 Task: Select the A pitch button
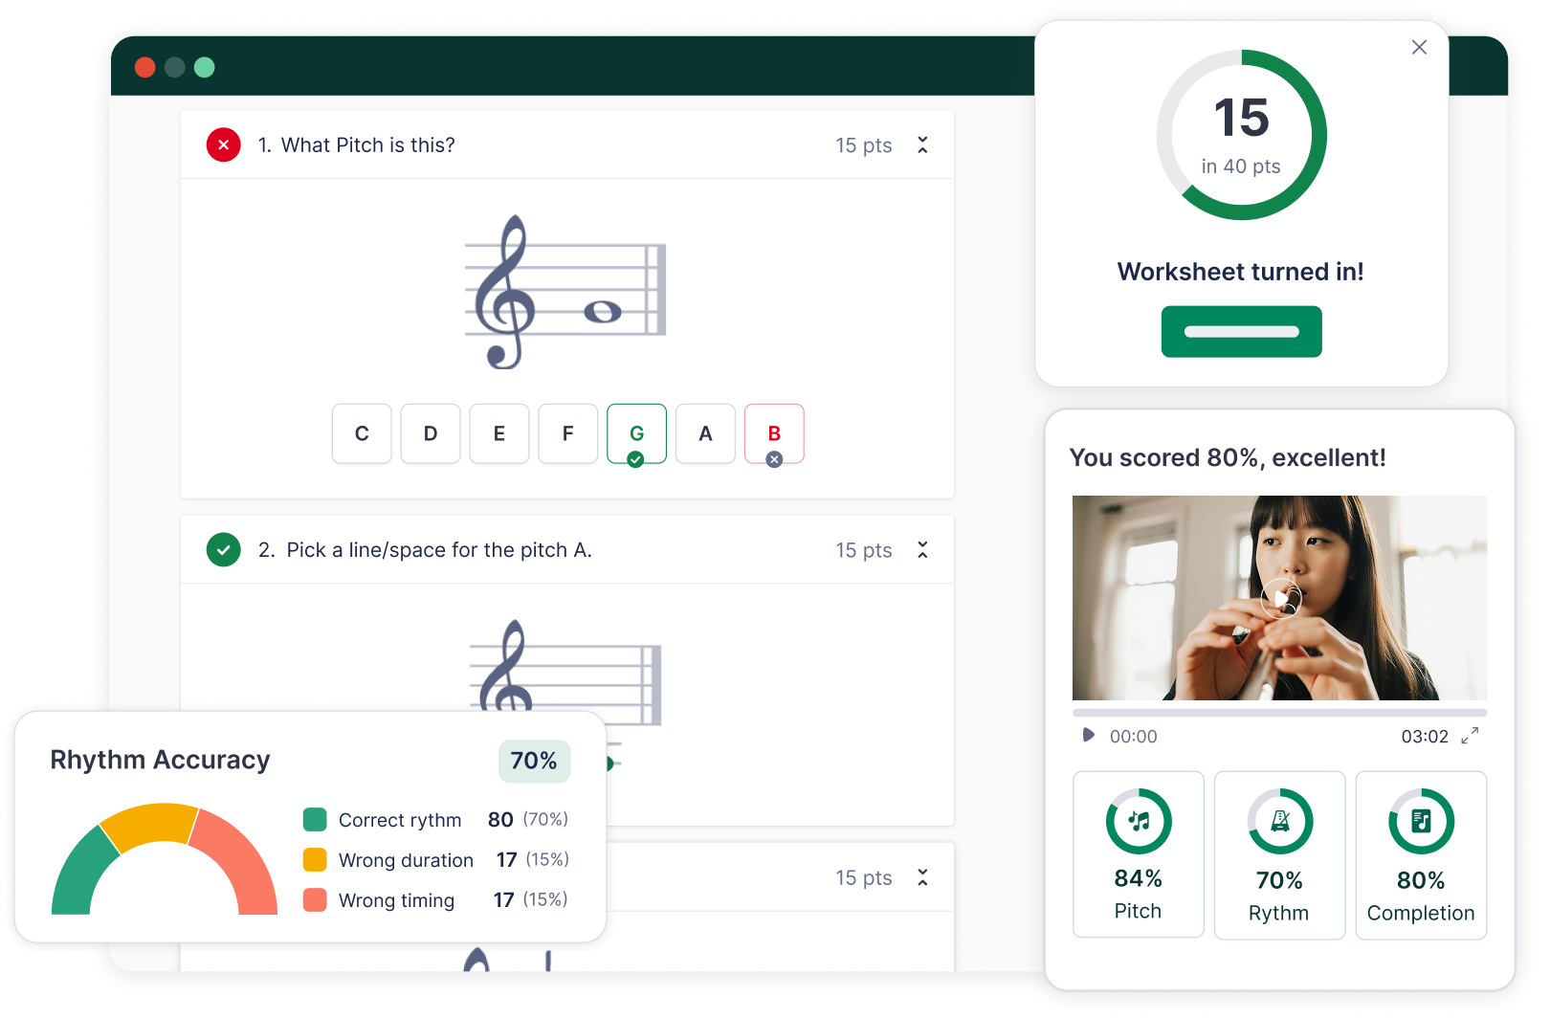(x=705, y=433)
